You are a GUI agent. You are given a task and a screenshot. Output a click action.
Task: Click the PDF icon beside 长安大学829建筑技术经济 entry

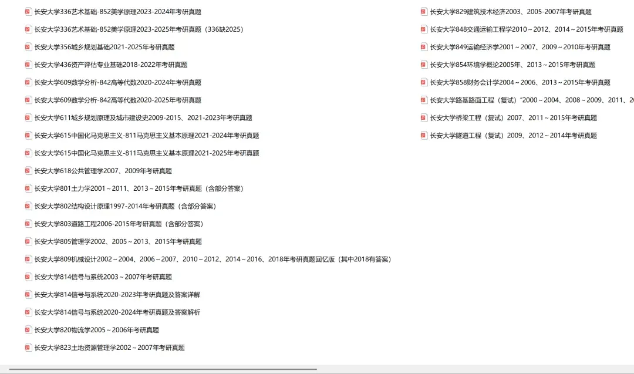423,11
